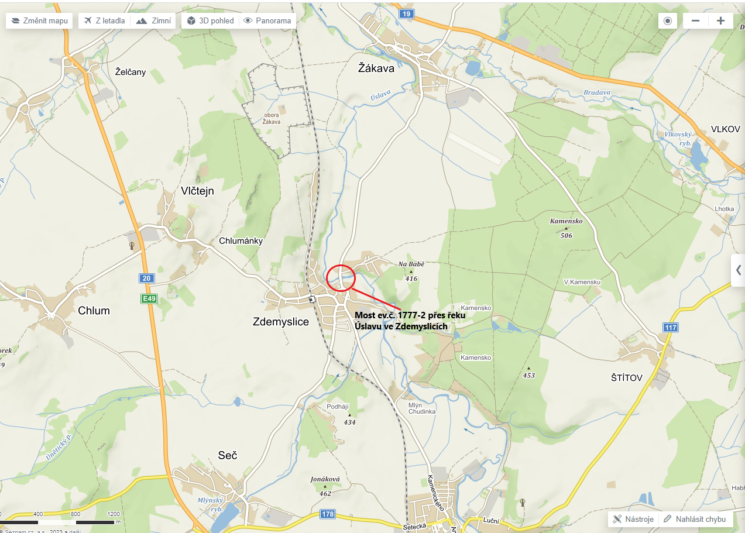Click the E49 route shield

click(x=149, y=299)
